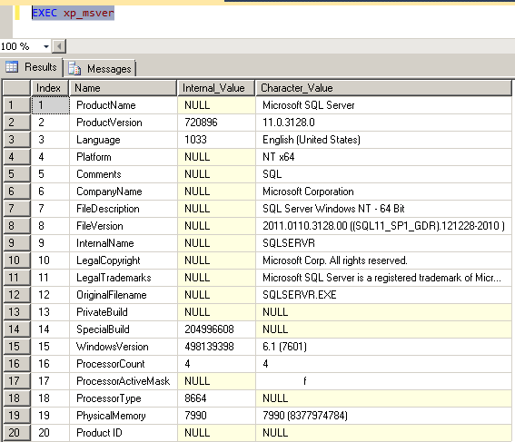Click the 720896 internal value cell
The image size is (515, 442).
click(x=216, y=123)
